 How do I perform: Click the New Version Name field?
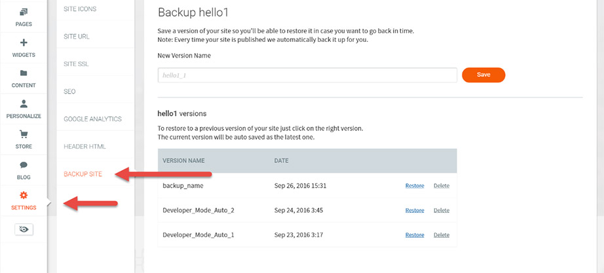[307, 75]
